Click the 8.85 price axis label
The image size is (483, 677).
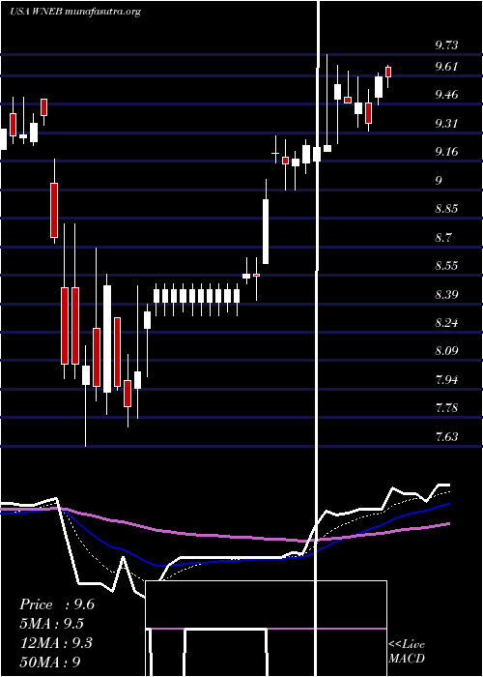[446, 209]
